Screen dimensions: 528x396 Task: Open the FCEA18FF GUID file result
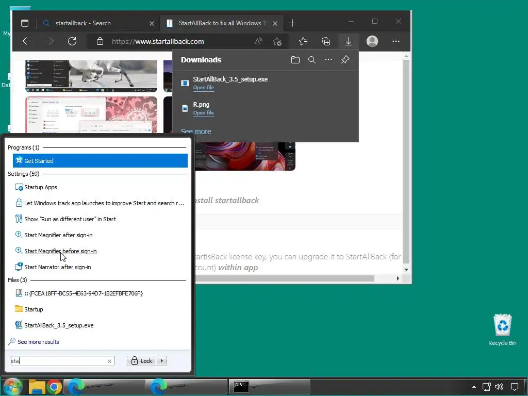click(x=100, y=293)
